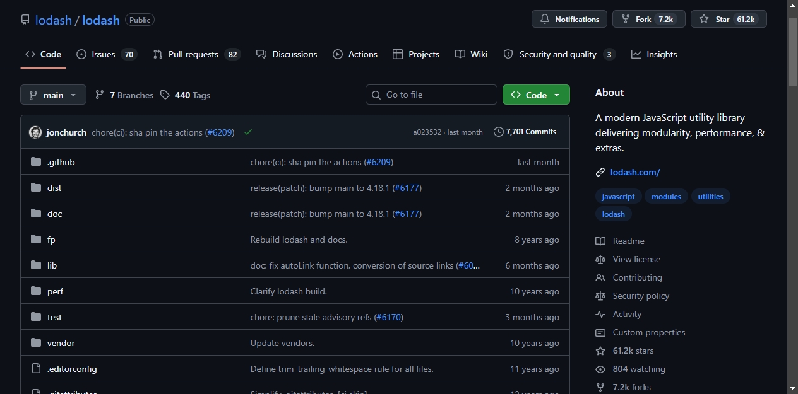Open the vendor folder
The height and width of the screenshot is (394, 798).
click(x=61, y=343)
